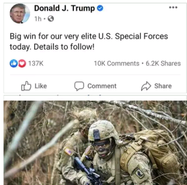Screen dimensions: 187x185
Task: Select the Comment button label
Action: (x=102, y=86)
